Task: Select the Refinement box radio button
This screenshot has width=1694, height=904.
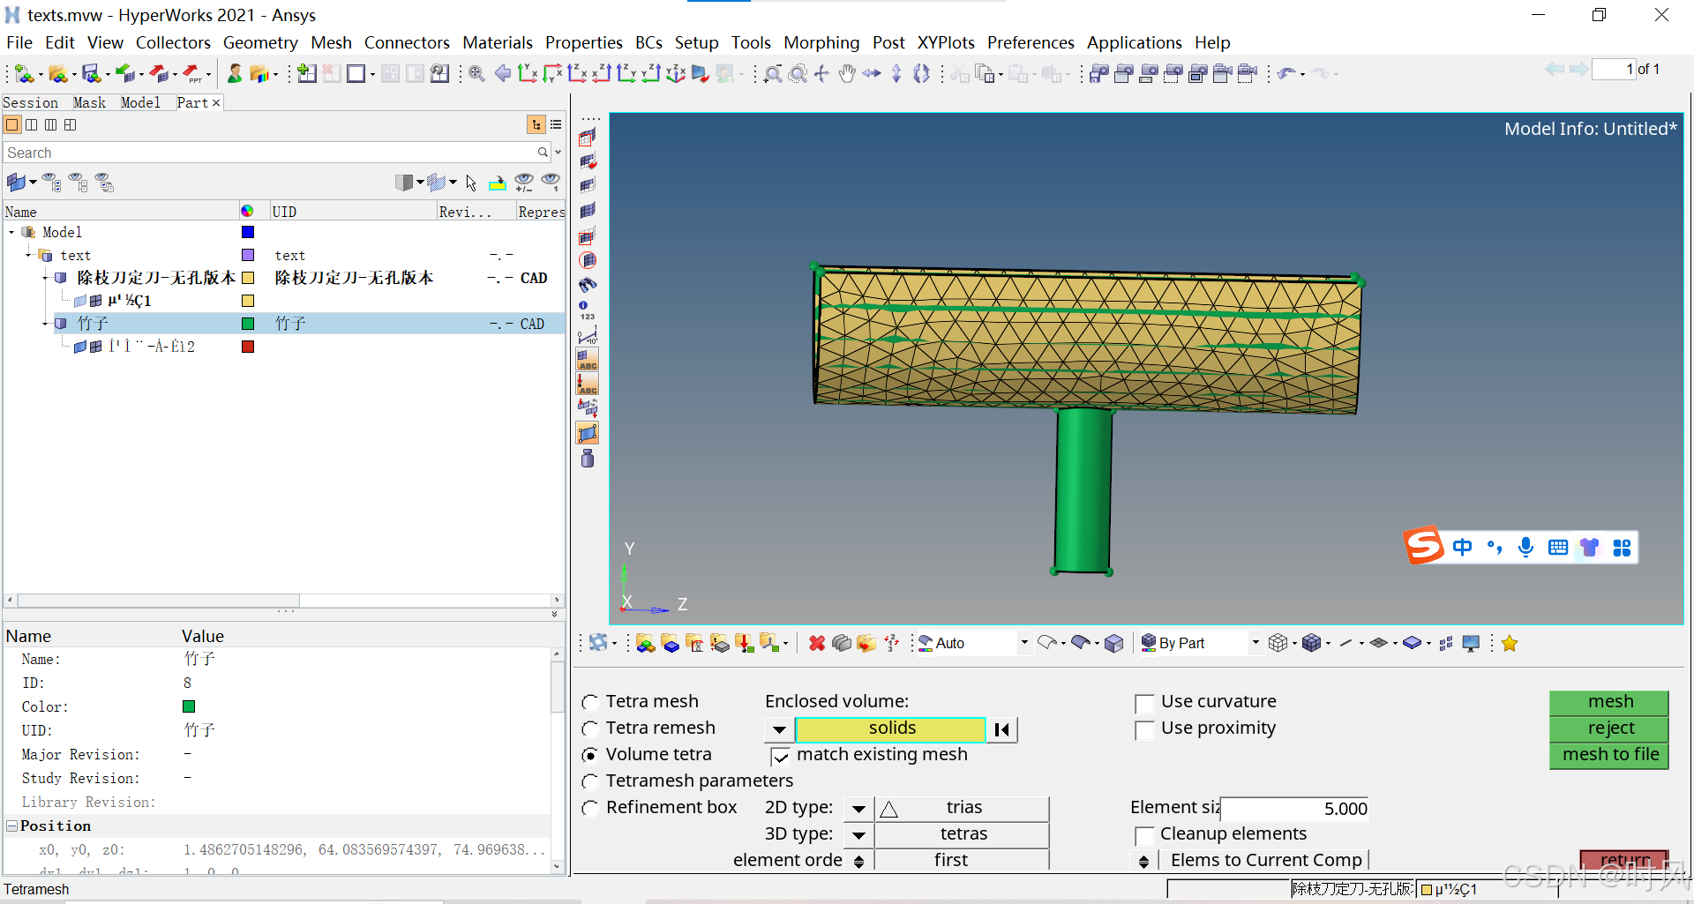Action: click(x=590, y=809)
